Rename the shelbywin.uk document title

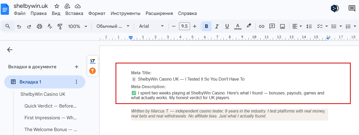point(31,6)
